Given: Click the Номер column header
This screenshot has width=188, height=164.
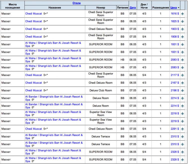Looking at the screenshot, I should [101, 8].
